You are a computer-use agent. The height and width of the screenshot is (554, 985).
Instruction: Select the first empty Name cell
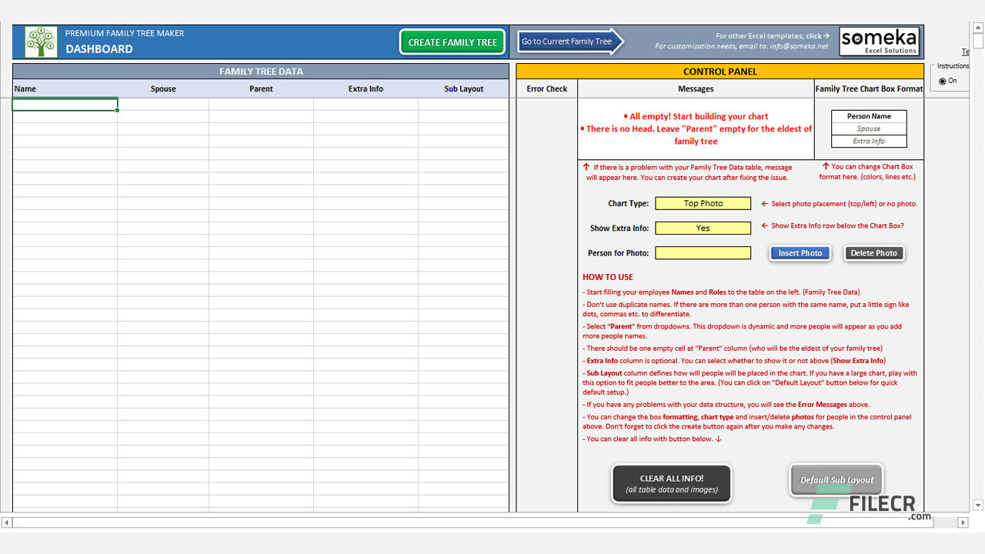click(65, 105)
